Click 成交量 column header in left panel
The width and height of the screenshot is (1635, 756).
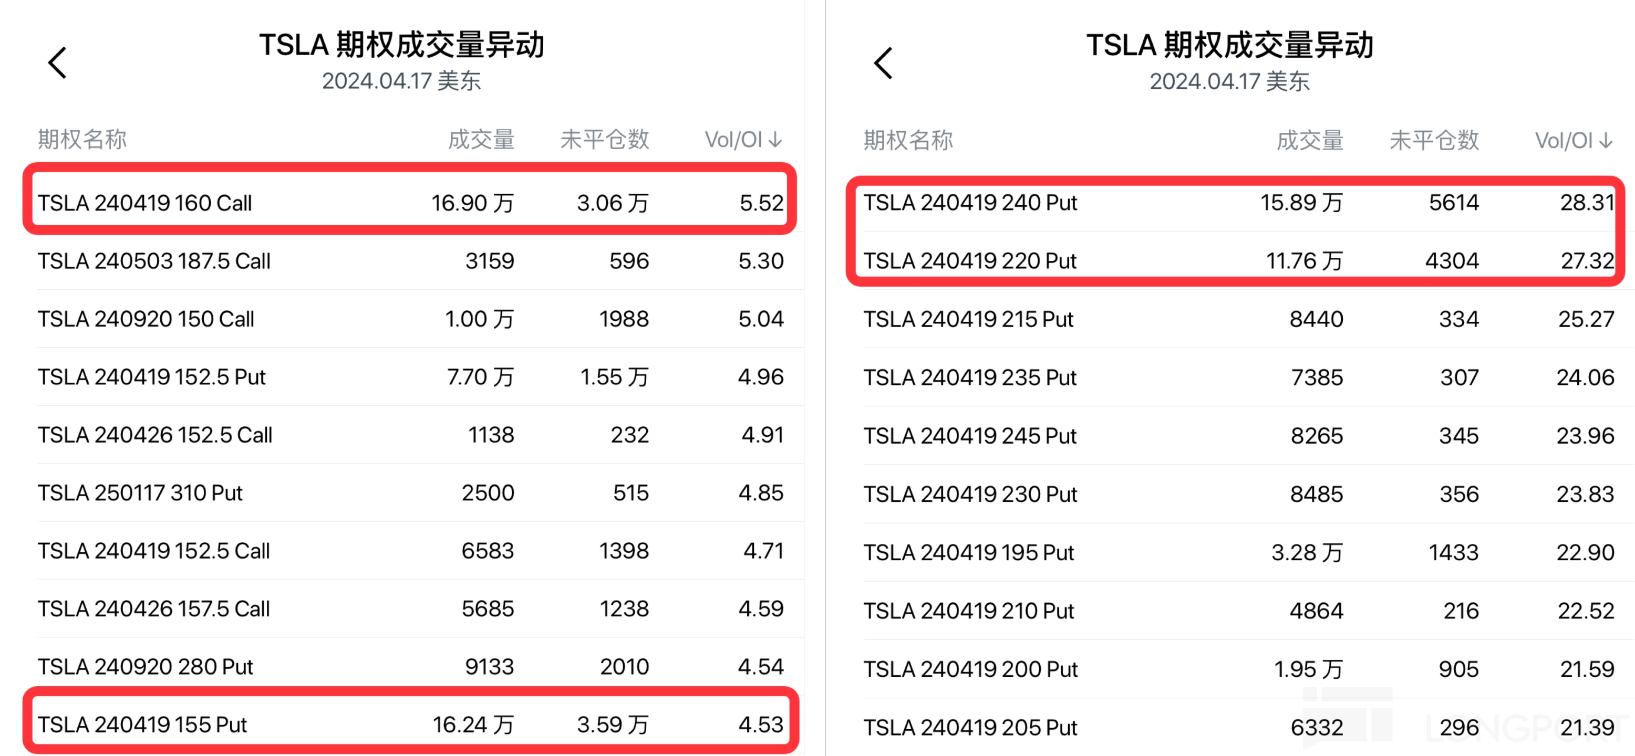pos(481,140)
